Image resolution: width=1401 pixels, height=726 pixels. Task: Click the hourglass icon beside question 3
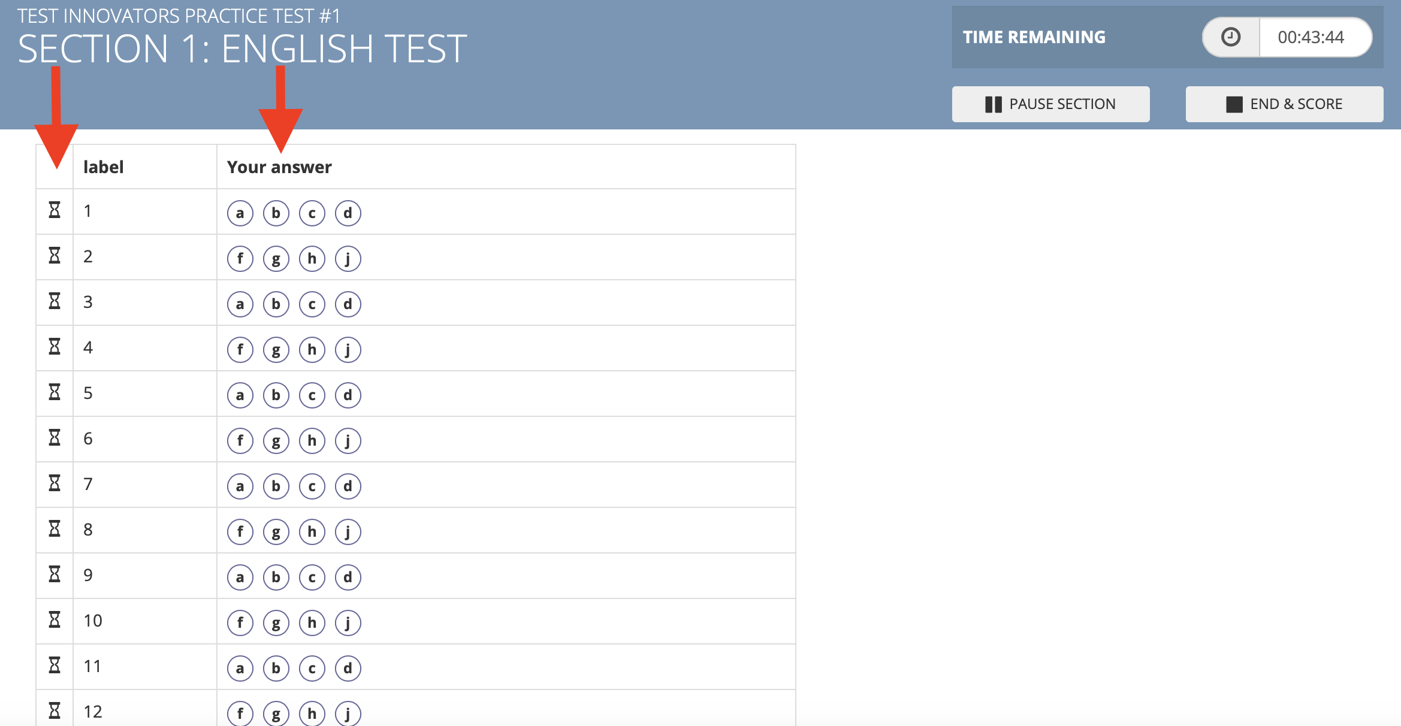click(x=55, y=301)
